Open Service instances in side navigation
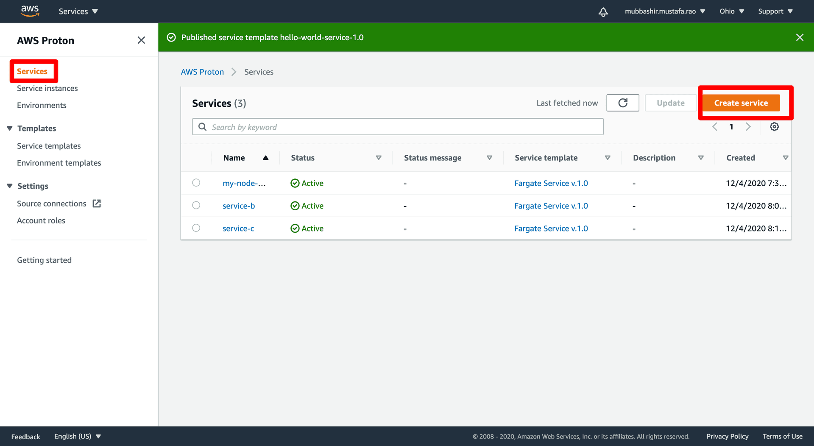Screen dimensions: 814x446 pos(47,88)
